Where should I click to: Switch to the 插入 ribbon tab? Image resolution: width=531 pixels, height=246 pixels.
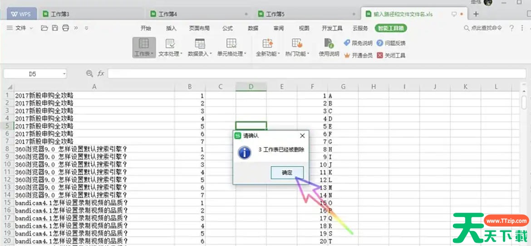pyautogui.click(x=172, y=29)
